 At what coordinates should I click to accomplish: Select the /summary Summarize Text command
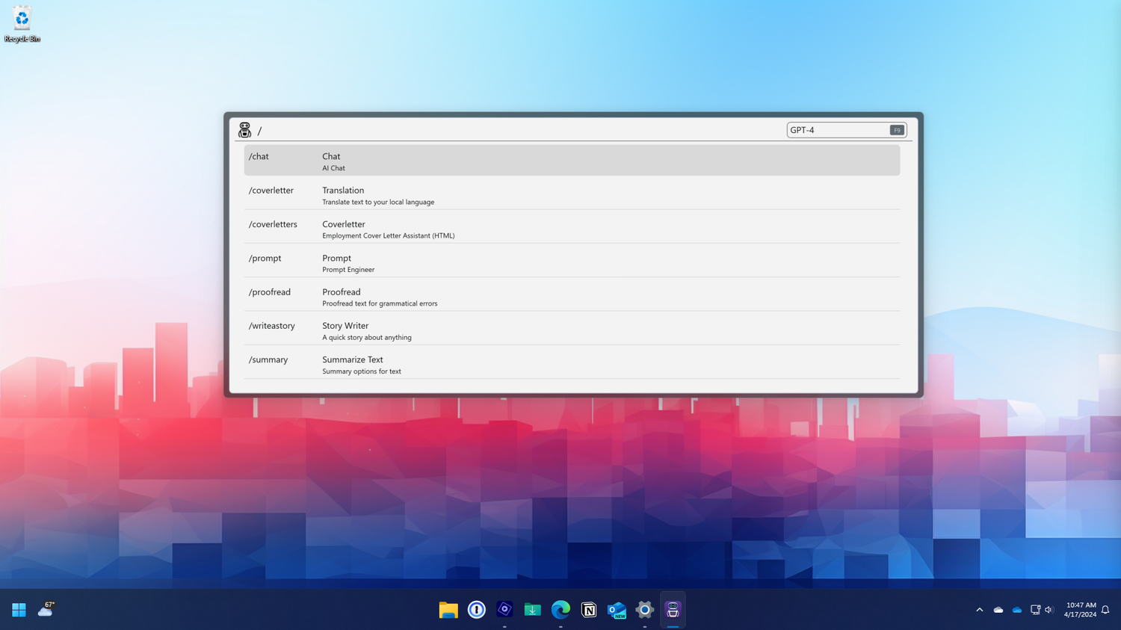click(x=572, y=364)
